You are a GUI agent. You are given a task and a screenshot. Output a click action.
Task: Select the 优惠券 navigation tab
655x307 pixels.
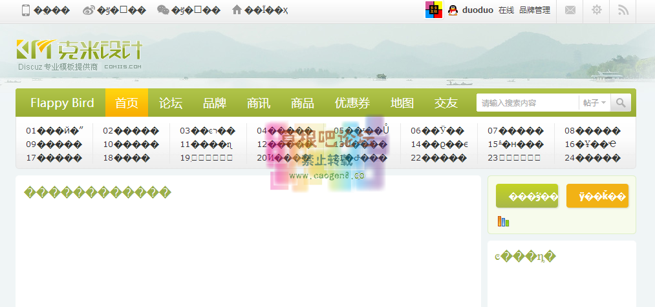pos(352,103)
